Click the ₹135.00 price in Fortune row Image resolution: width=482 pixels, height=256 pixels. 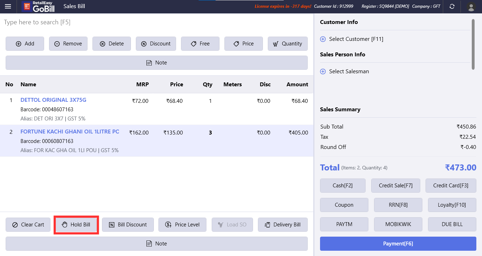pyautogui.click(x=173, y=133)
